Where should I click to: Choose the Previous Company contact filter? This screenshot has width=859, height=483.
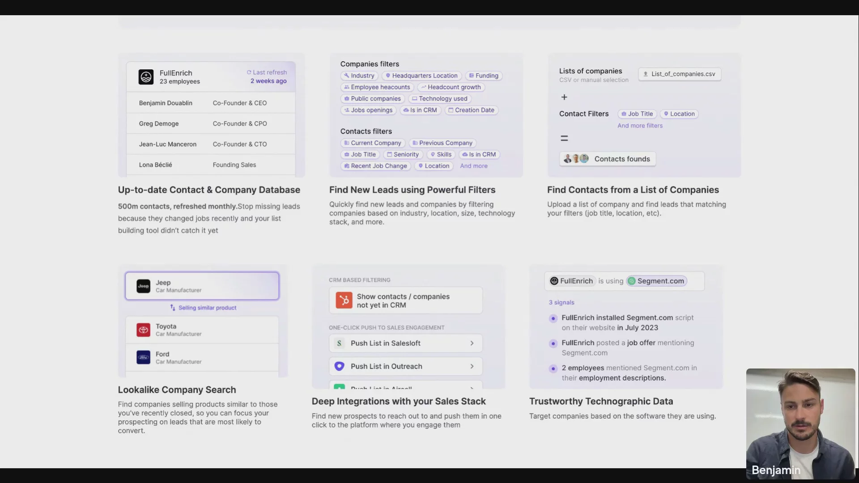(x=442, y=143)
